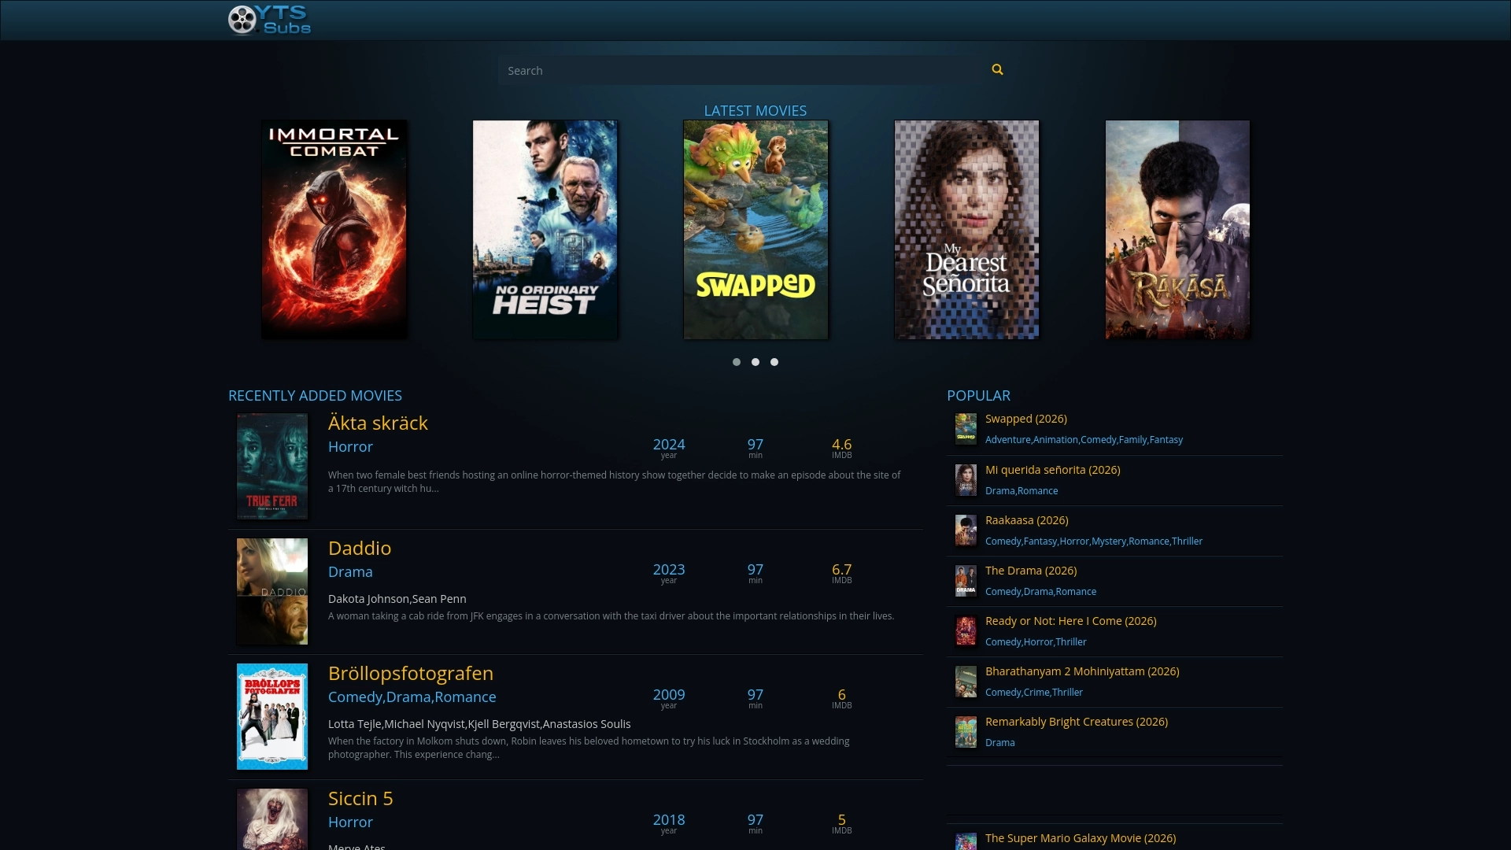
Task: Open the Bröllopsfotografen movie title
Action: tap(411, 674)
